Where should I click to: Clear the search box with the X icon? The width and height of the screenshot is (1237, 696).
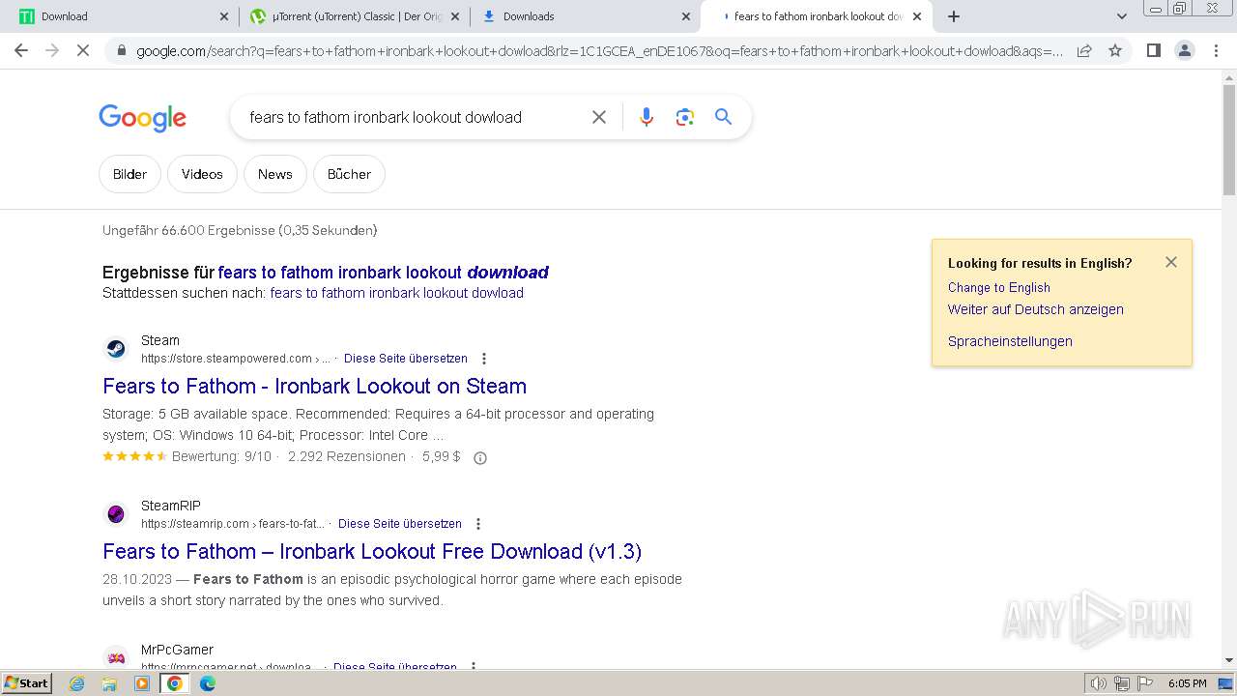click(x=599, y=117)
